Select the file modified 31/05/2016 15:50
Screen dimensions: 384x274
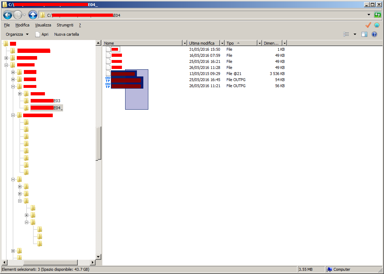pos(115,49)
